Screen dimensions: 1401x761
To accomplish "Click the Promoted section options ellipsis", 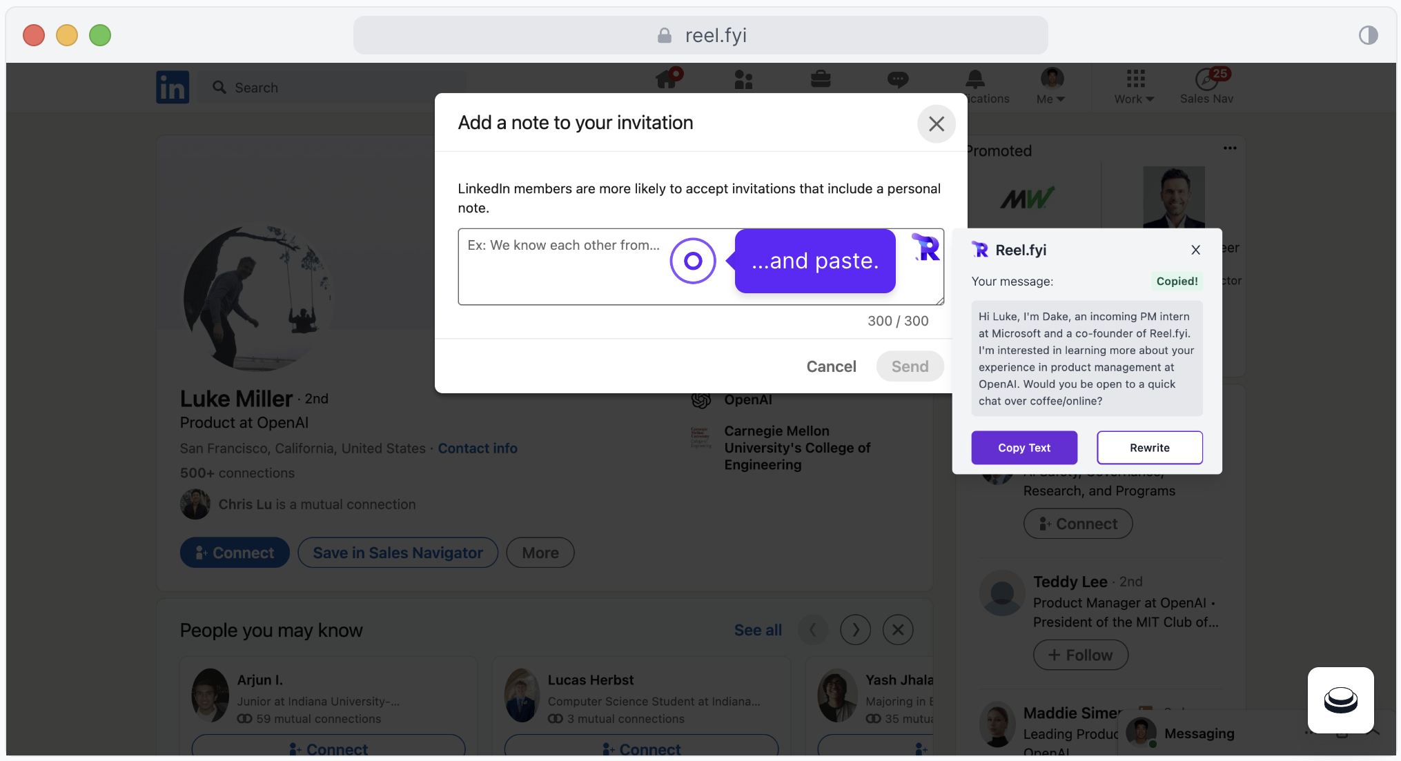I will point(1230,148).
